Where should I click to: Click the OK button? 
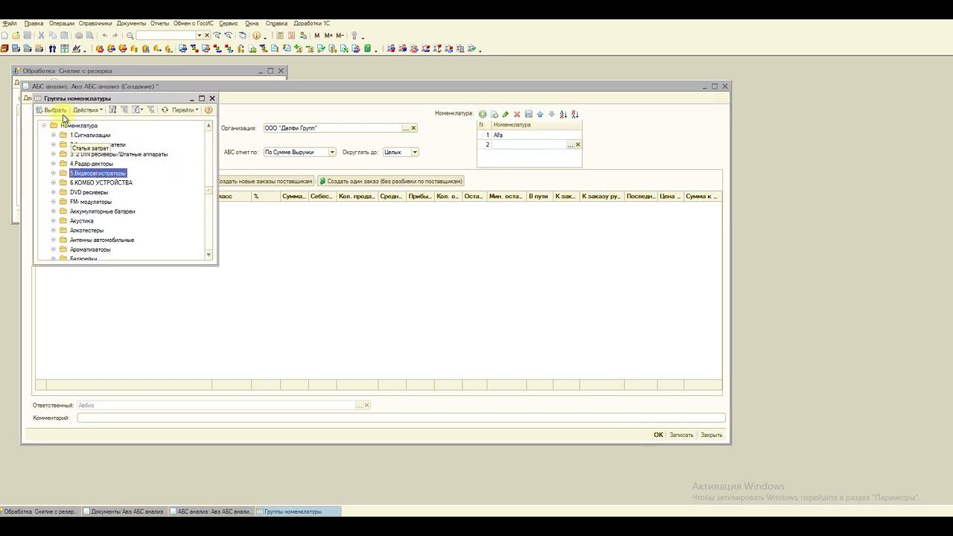(x=658, y=435)
